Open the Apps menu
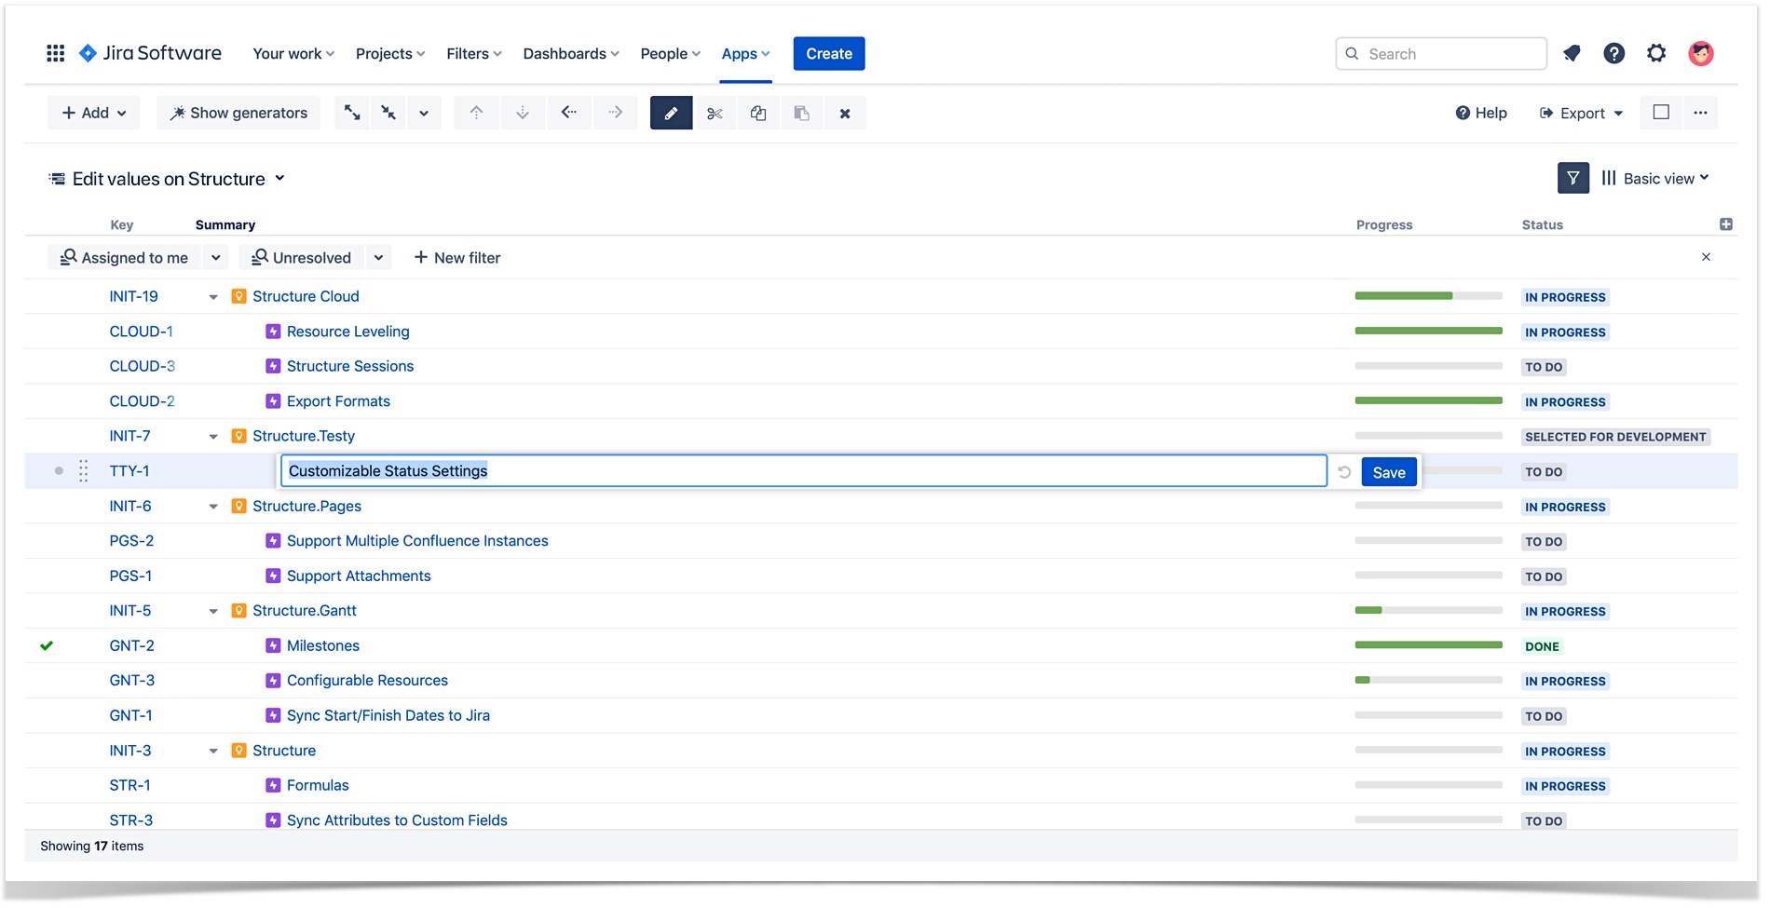This screenshot has height=908, width=1770. 745,54
